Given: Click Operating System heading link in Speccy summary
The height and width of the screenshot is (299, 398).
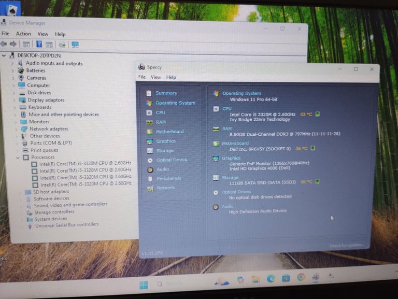Looking at the screenshot, I should 241,93.
